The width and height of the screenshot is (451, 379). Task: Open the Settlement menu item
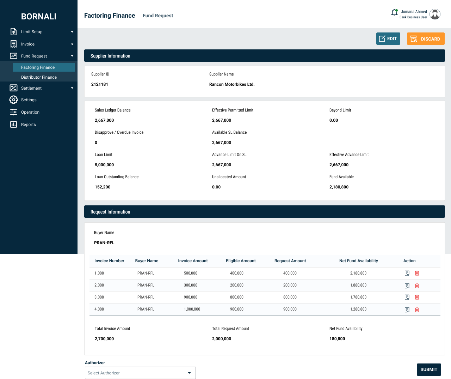(31, 88)
